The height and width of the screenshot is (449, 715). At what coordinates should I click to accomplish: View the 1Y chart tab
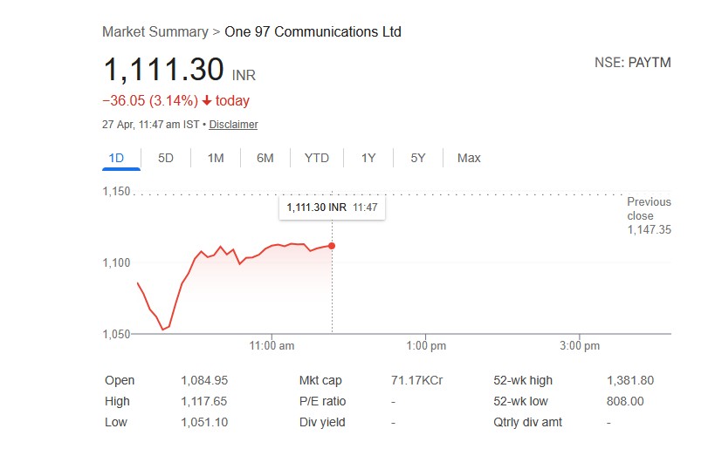368,158
